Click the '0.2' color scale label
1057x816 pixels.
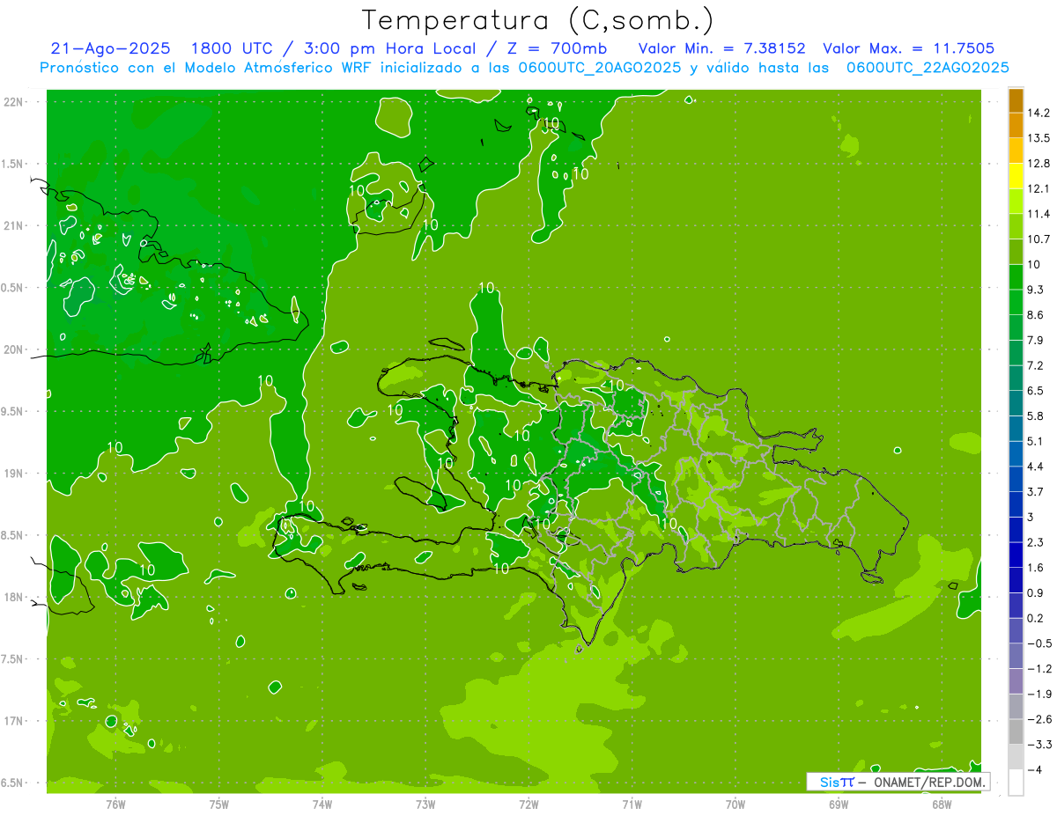1035,618
